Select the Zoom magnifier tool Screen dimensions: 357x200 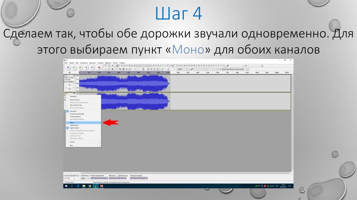coord(106,69)
